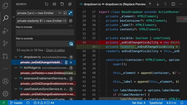The width and height of the screenshot is (187, 105).
Task: Collapse dropdown.ts results group
Action: pyautogui.click(x=16, y=57)
